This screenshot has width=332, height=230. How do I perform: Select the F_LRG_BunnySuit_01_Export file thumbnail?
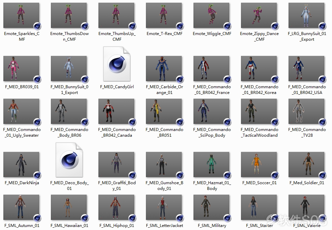pyautogui.click(x=306, y=15)
